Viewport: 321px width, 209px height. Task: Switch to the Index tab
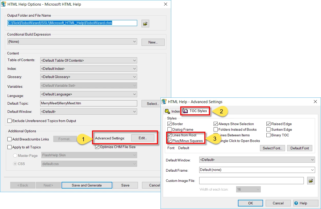coord(172,111)
